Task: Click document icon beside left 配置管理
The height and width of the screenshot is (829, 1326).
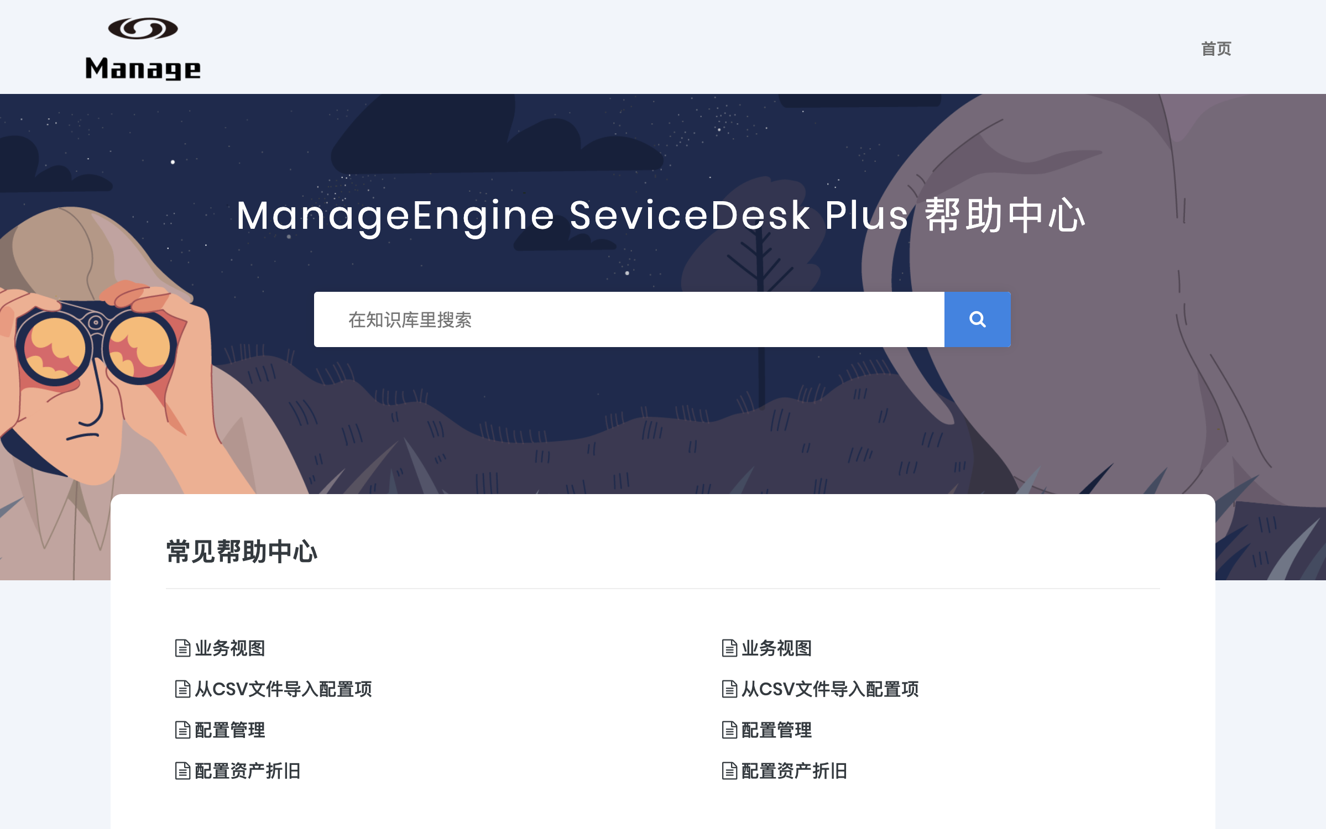Action: click(182, 730)
